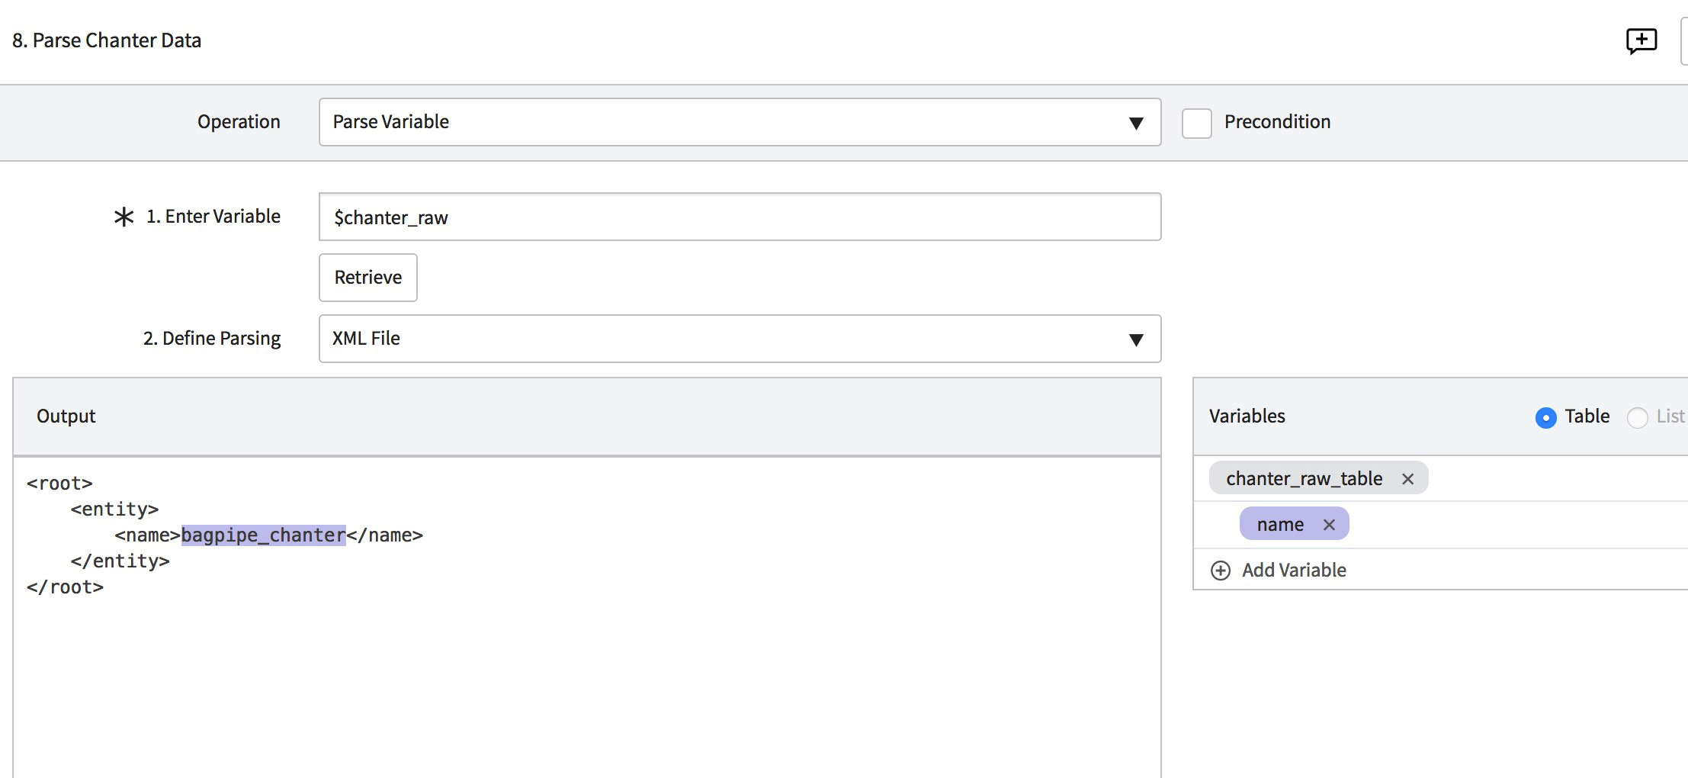Remove the chanter_raw_table variable
This screenshot has width=1688, height=778.
coord(1407,479)
